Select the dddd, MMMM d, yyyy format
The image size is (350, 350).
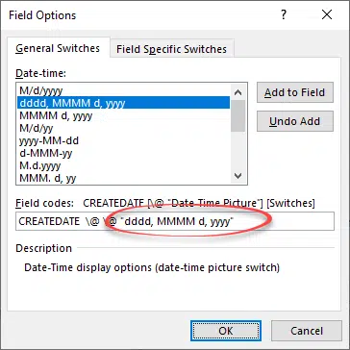coord(123,103)
